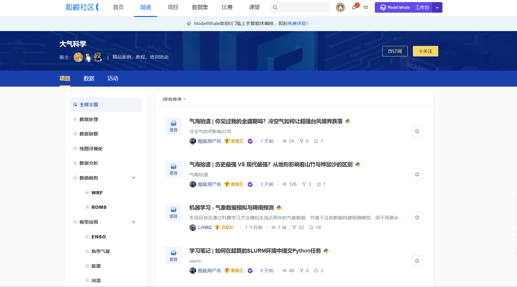The height and width of the screenshot is (287, 517).
Task: Collapse the 模型应用 topic group
Action: [x=133, y=222]
